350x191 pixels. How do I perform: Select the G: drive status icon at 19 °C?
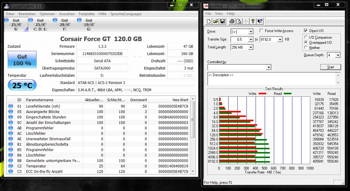point(79,20)
